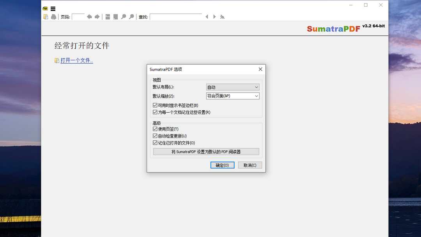This screenshot has height=237, width=421.
Task: Go to next page with the right arrow icon
Action: coord(97,16)
